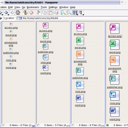This screenshot has width=128, height=128.
Task: Select word.png icon in the second pane
Action: [x=45, y=68]
